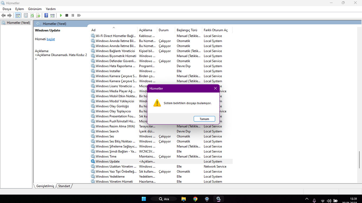Click the gear icon beside Windows Yedekleme
Viewport: 362px width, 203px height.
93,176
